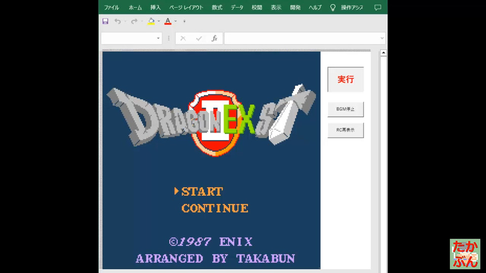Screen dimensions: 486x273
Task: Click the Dragon Quest II EX logo
Action: coord(212,120)
